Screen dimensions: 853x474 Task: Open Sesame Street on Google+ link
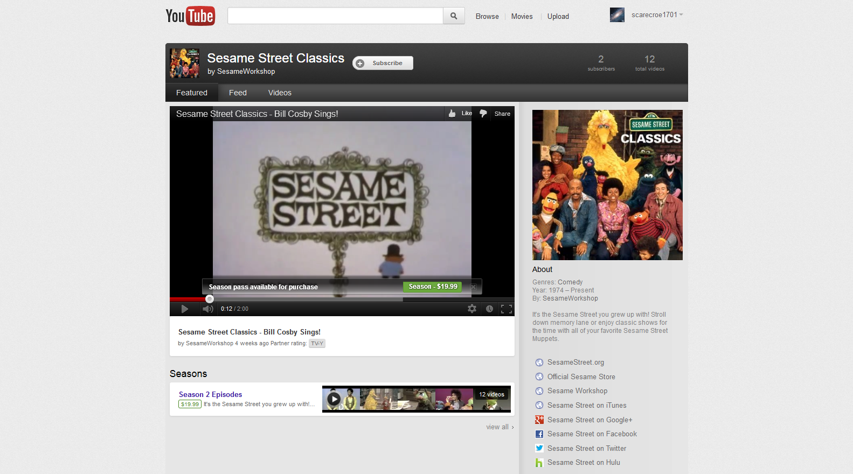(590, 420)
